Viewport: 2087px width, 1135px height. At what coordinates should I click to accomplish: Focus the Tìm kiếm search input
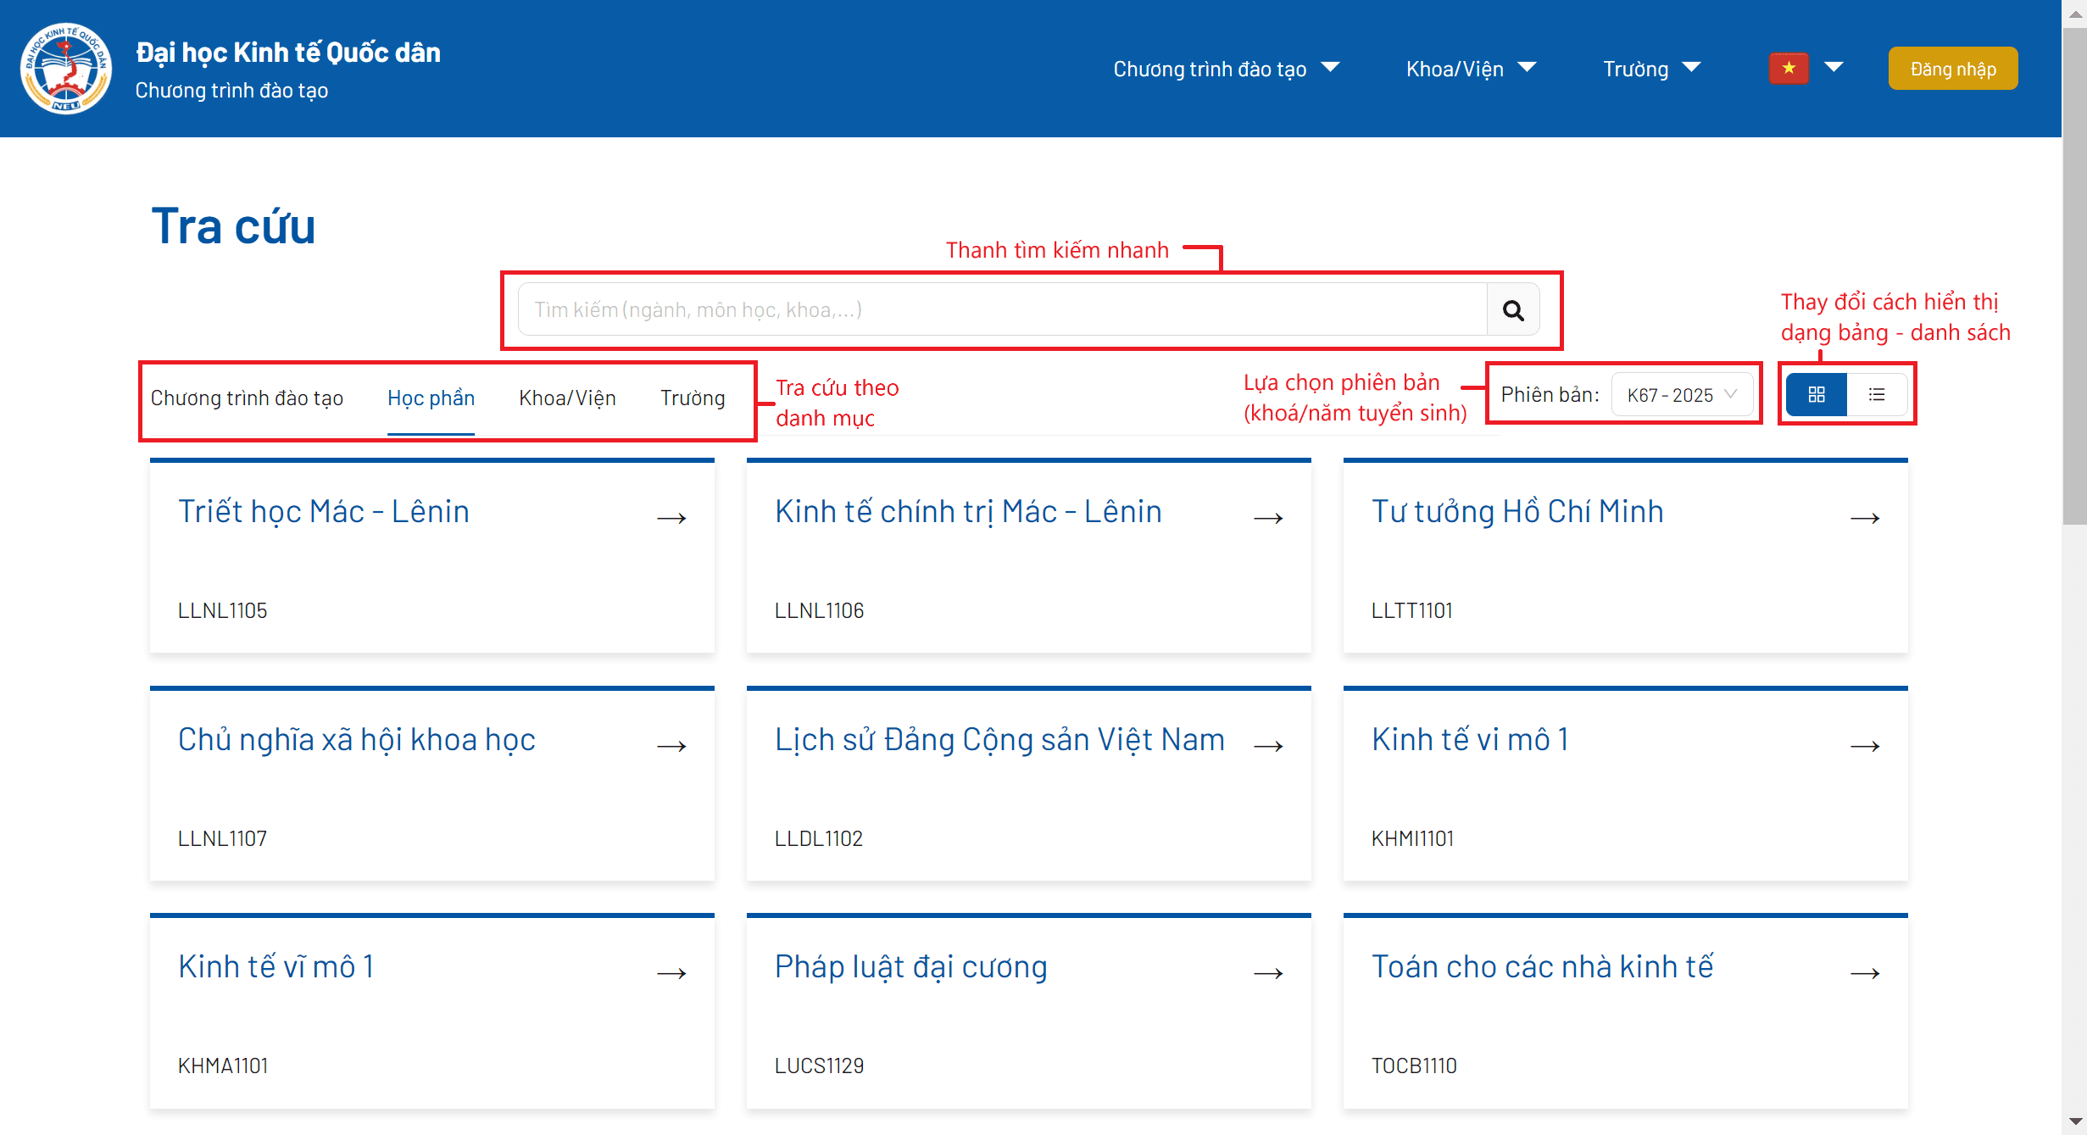1003,309
